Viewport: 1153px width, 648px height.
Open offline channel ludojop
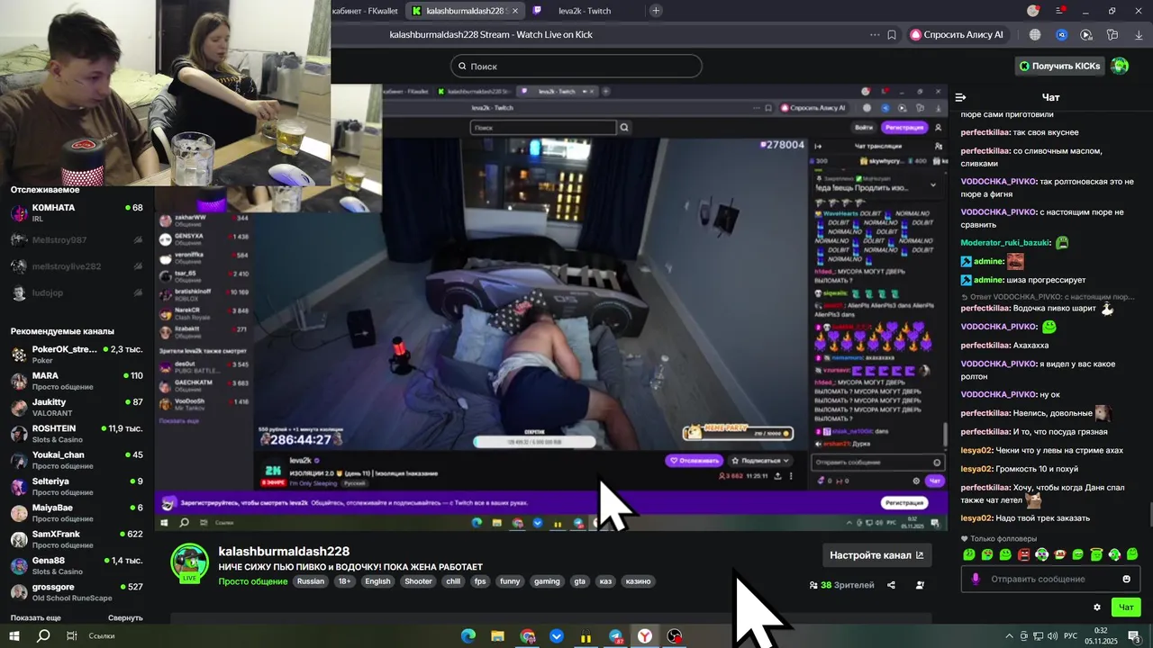click(x=77, y=293)
